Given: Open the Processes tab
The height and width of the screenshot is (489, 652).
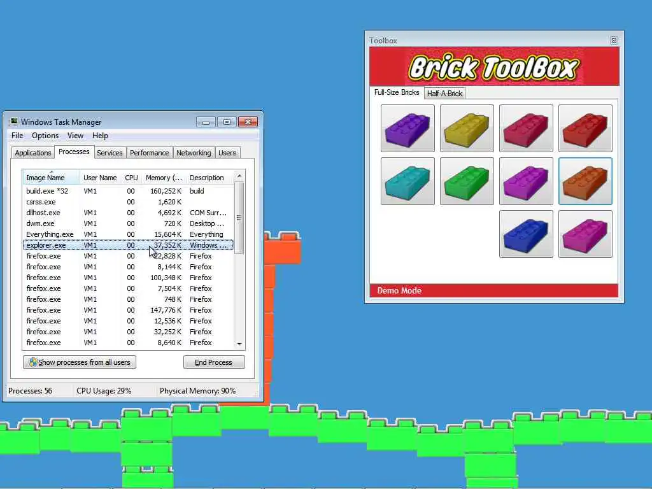Looking at the screenshot, I should pyautogui.click(x=74, y=152).
